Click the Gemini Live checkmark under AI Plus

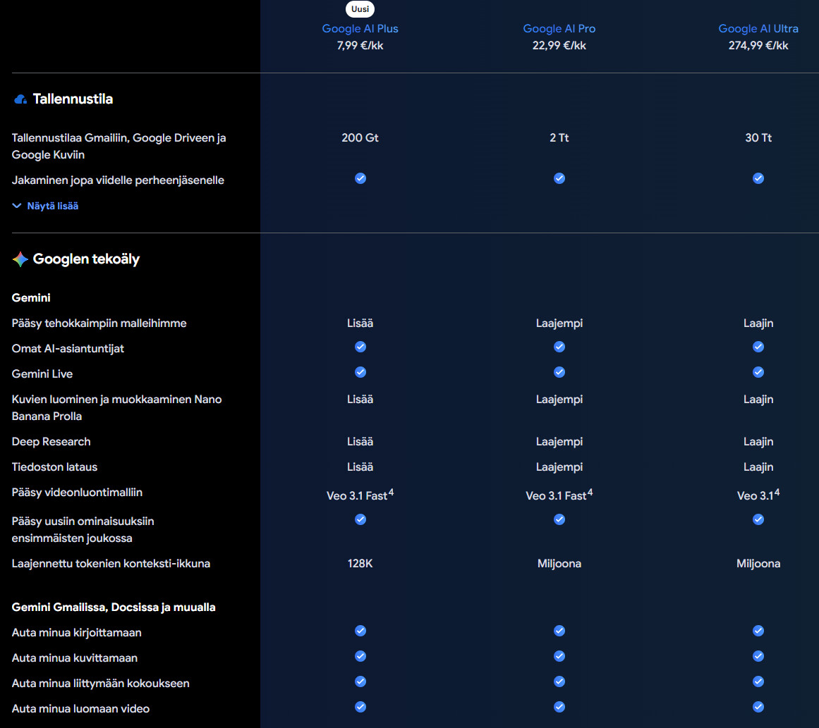360,372
